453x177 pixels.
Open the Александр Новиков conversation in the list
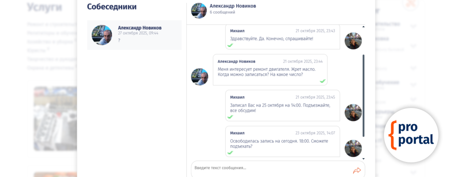click(139, 35)
